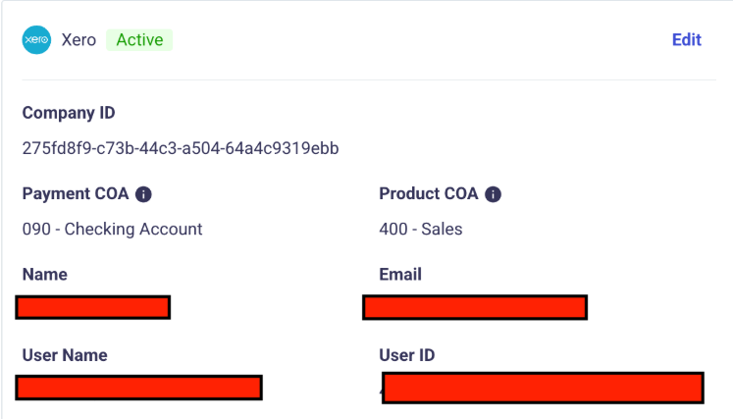The height and width of the screenshot is (419, 733).
Task: Select the Company ID value text
Action: point(181,149)
